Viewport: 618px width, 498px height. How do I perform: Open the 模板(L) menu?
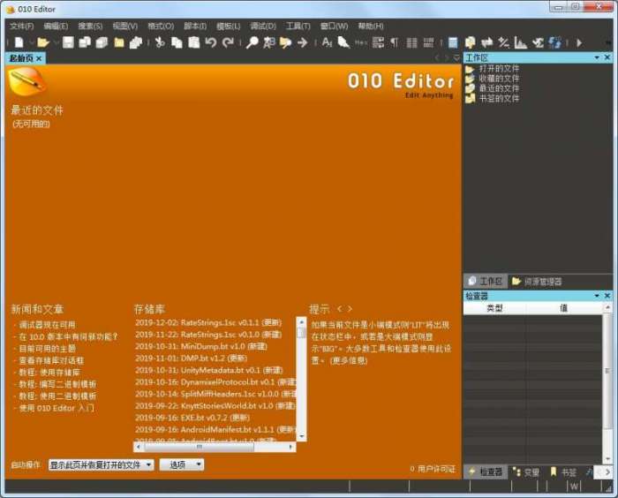[229, 26]
